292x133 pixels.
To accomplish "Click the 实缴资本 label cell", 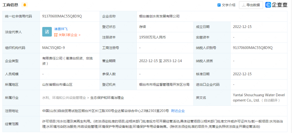I will [x=212, y=37].
